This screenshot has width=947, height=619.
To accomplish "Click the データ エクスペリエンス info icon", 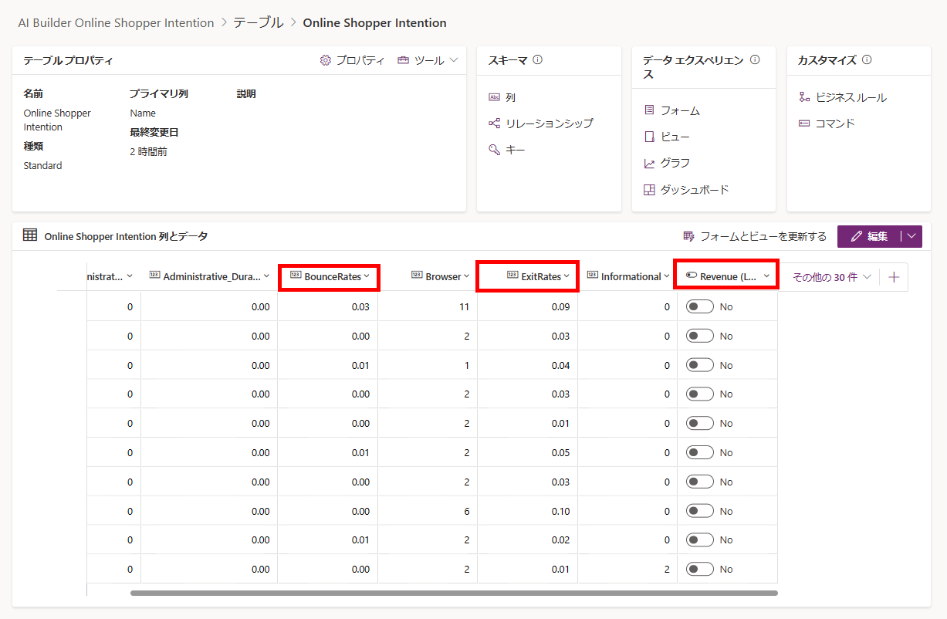I will (x=755, y=59).
